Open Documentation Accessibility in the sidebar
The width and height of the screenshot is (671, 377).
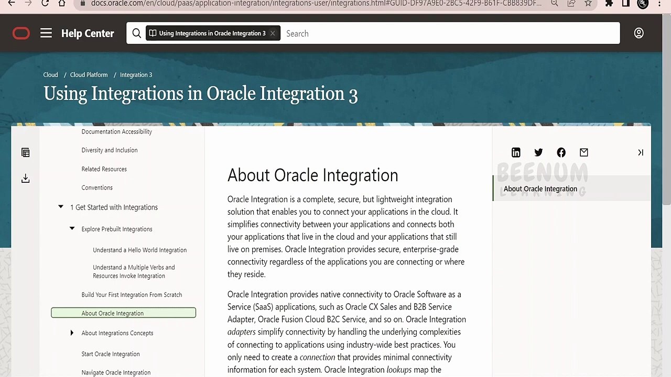(x=116, y=131)
